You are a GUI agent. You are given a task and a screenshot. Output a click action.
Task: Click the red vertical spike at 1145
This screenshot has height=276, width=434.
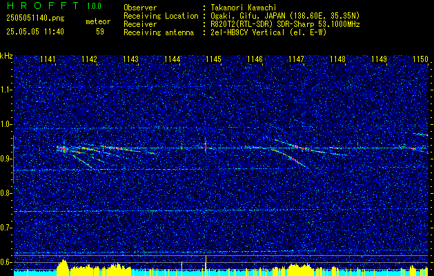(206, 146)
